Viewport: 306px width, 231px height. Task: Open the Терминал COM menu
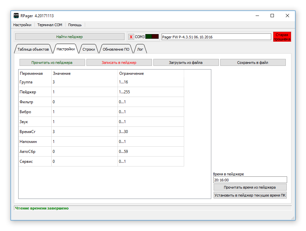pos(50,25)
